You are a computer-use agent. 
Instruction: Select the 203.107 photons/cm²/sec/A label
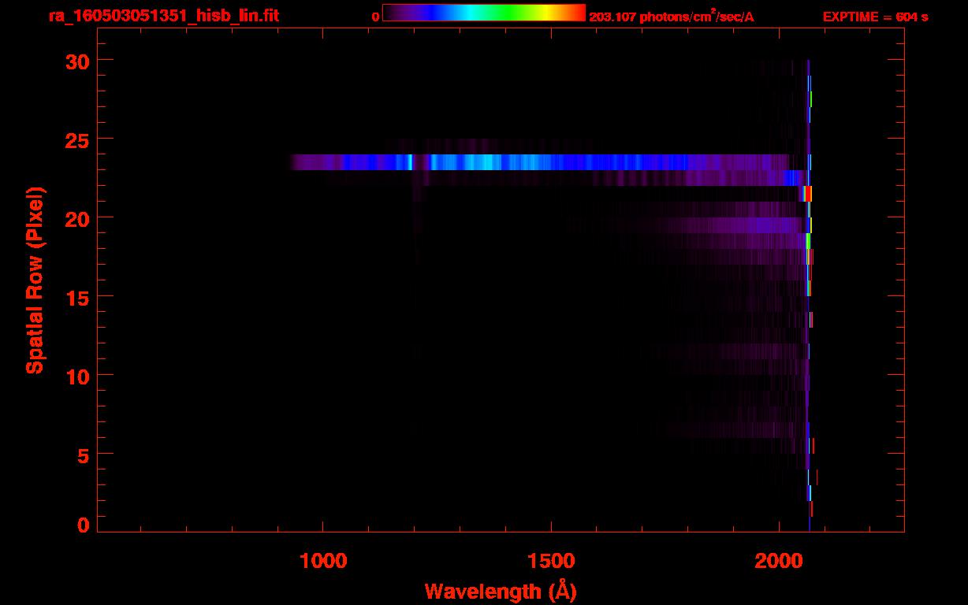coord(672,16)
